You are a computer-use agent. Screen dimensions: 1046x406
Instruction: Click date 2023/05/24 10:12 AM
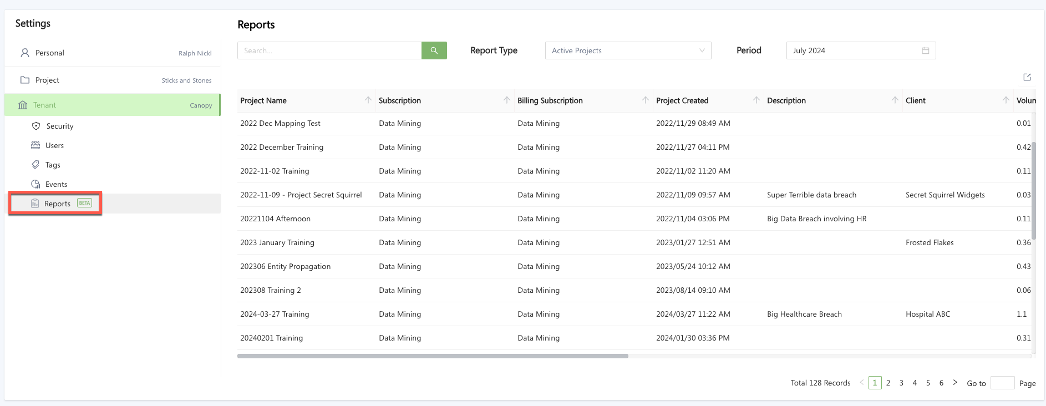click(x=693, y=266)
